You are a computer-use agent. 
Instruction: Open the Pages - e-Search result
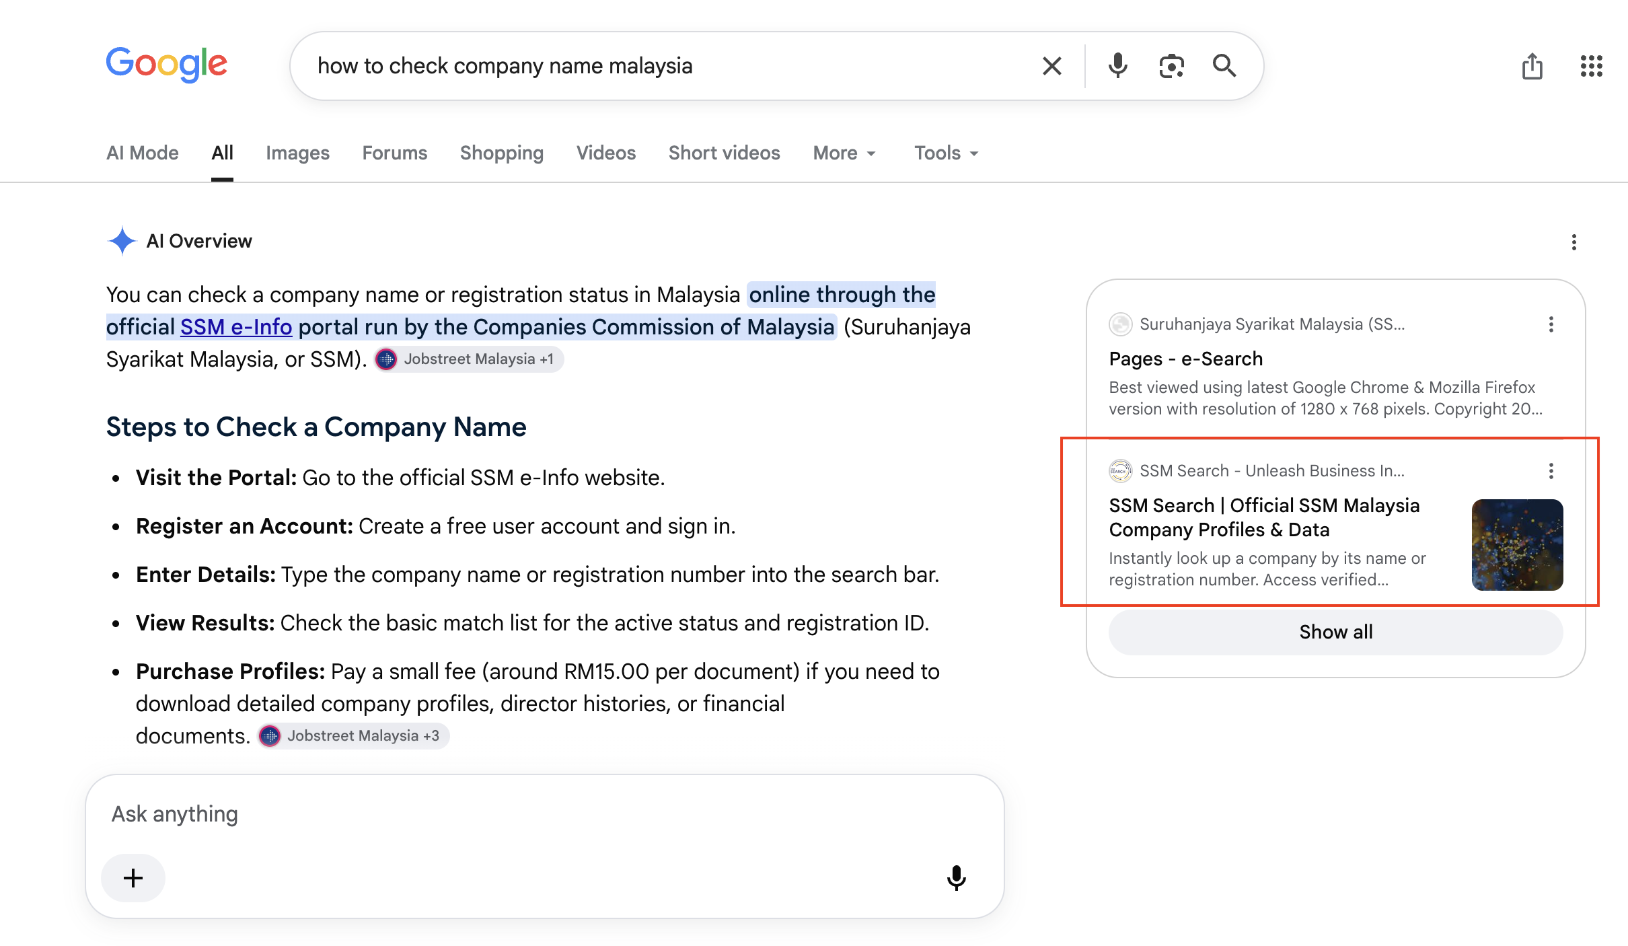tap(1185, 359)
